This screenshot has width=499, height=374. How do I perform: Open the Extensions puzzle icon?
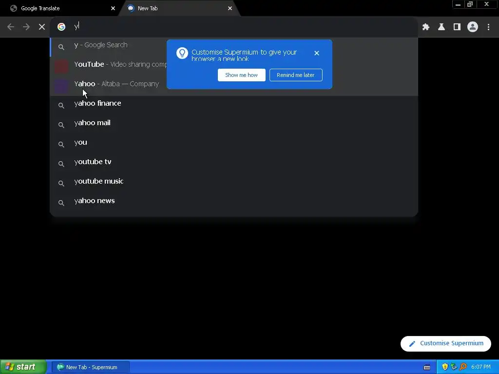click(426, 27)
